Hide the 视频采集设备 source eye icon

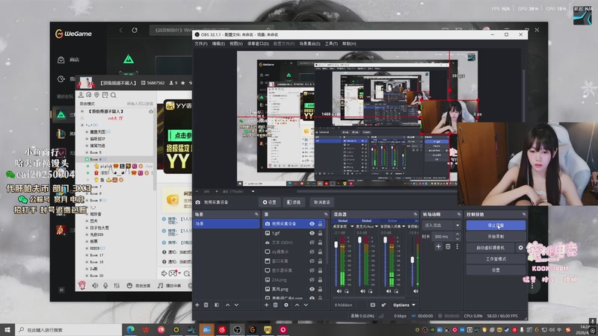(x=312, y=223)
